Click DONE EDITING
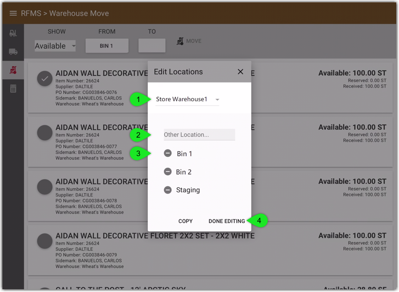The image size is (399, 292). tap(227, 221)
